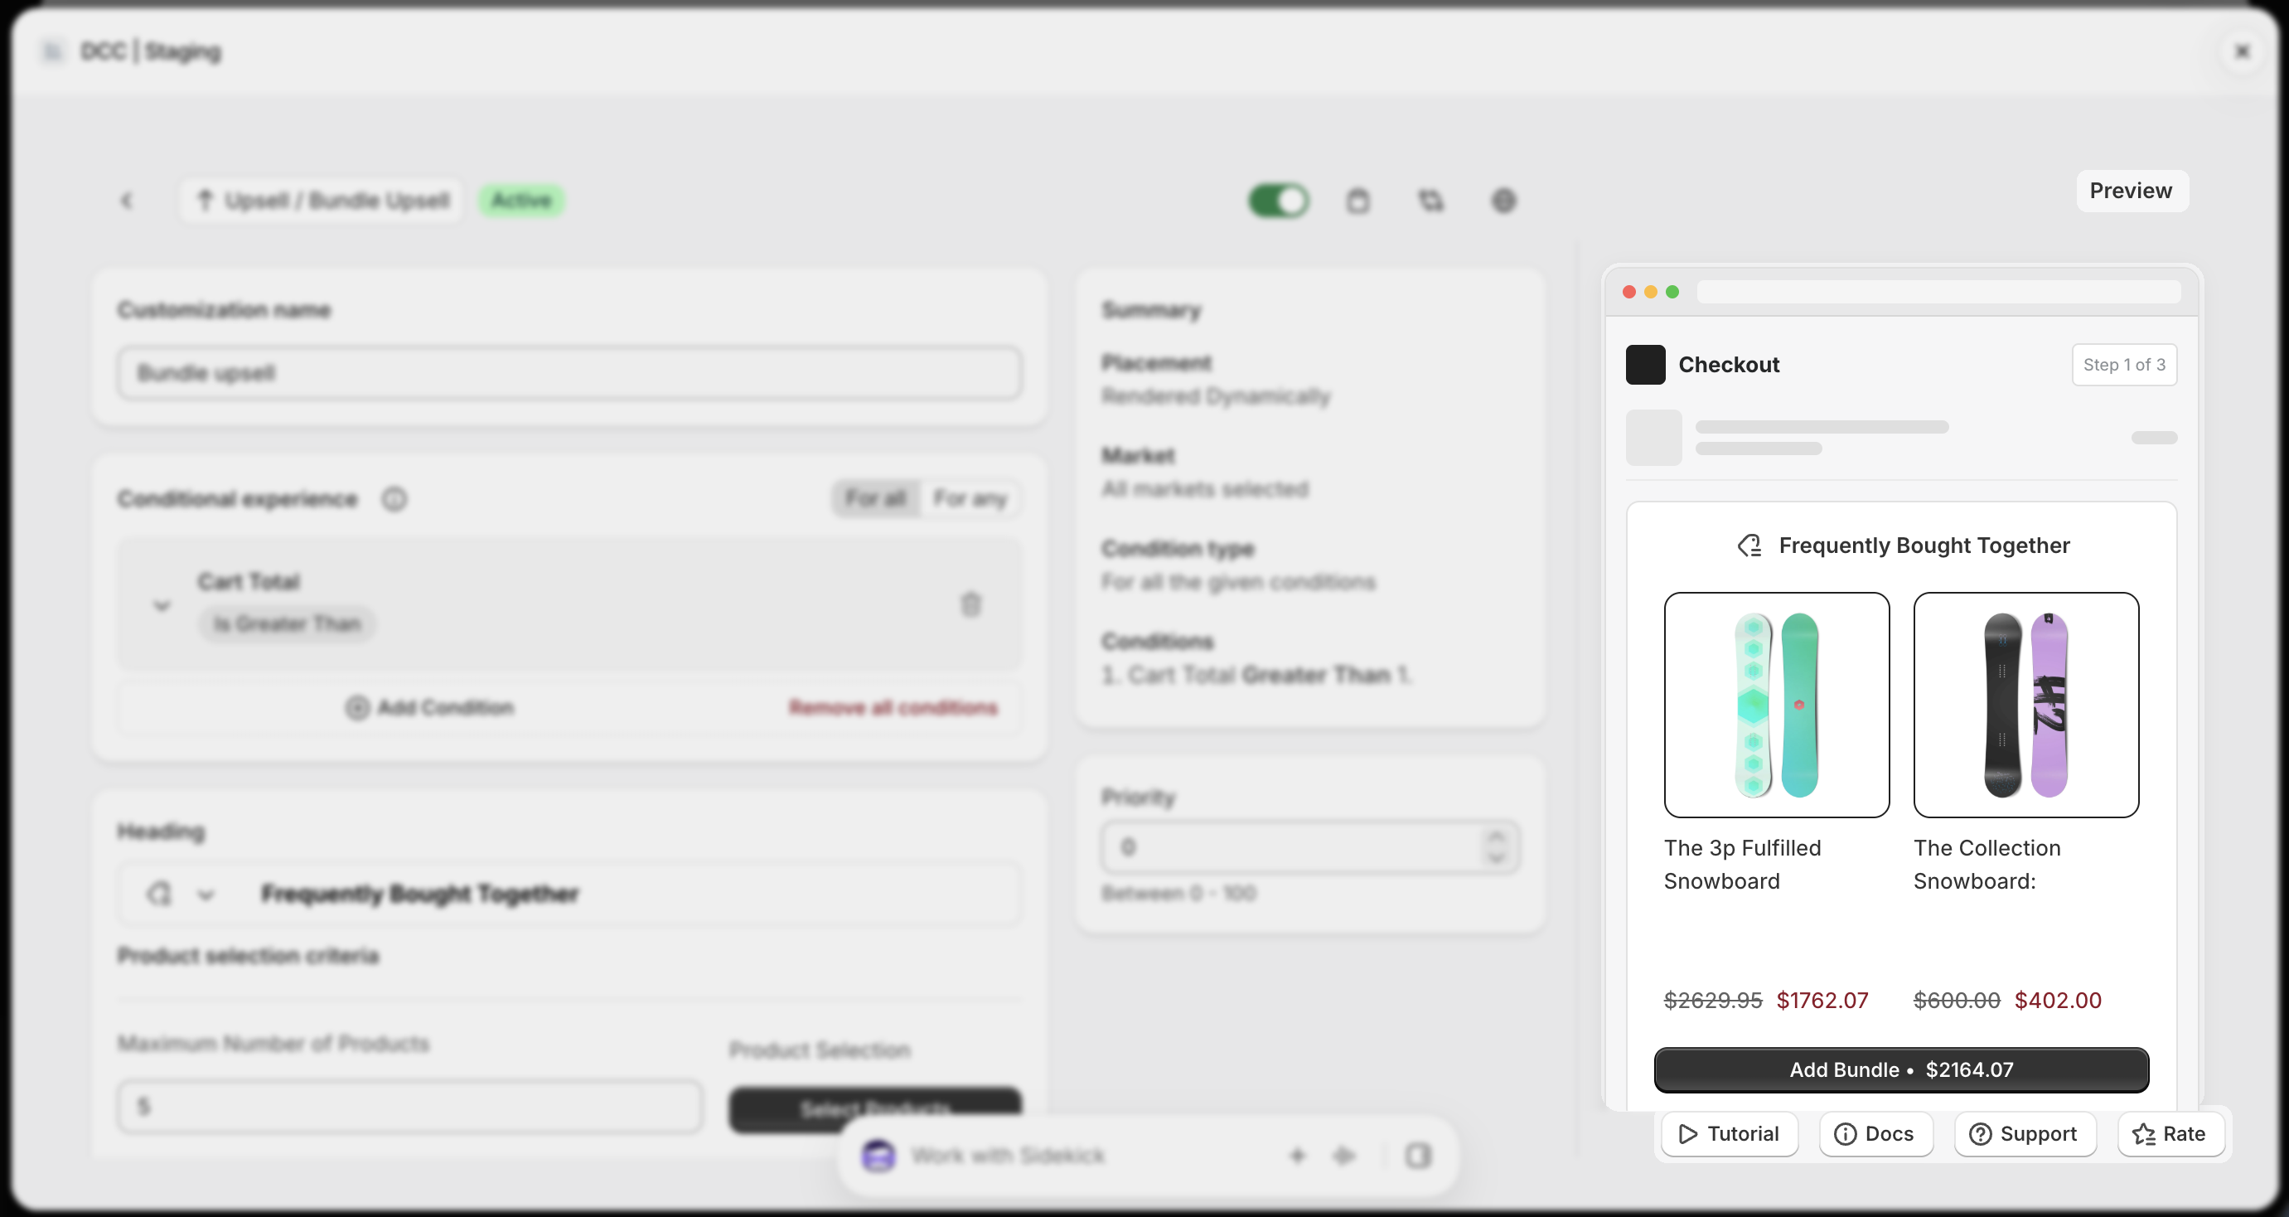
Task: Click the DCC app icon in header
Action: pos(52,51)
